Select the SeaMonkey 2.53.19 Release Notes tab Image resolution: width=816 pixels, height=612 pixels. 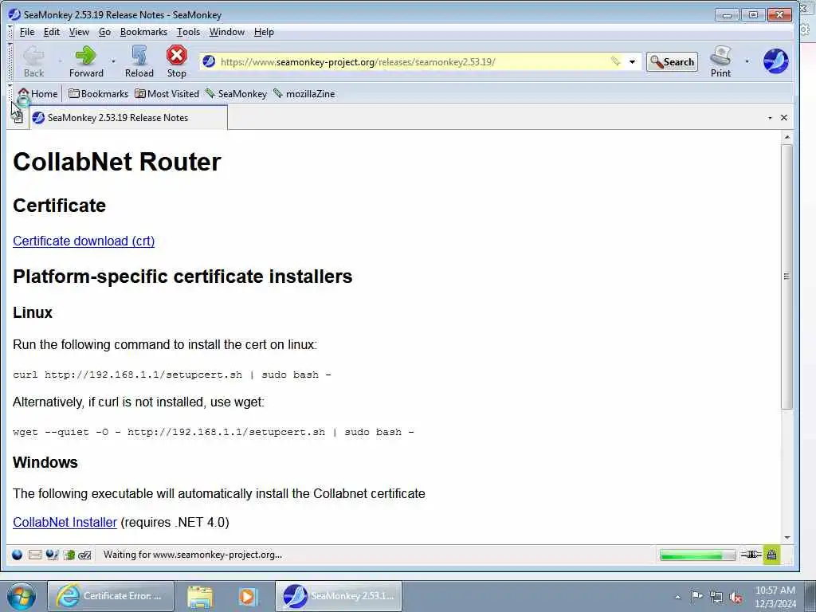coord(128,118)
